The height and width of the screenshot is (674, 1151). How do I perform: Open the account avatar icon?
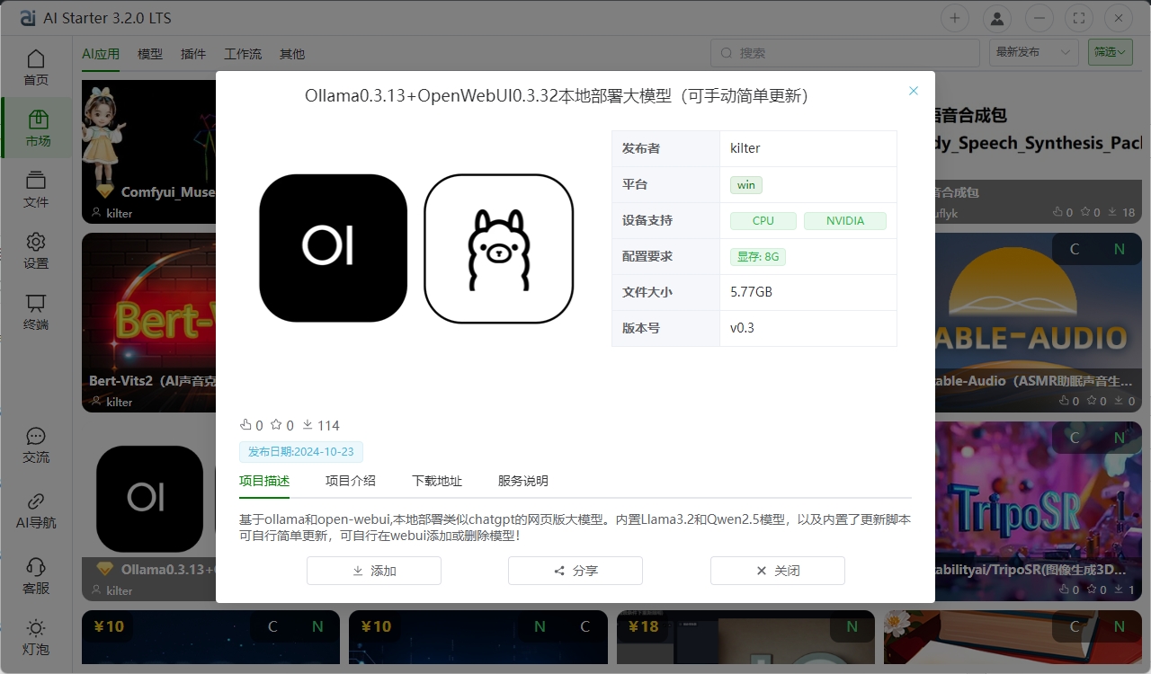tap(997, 18)
